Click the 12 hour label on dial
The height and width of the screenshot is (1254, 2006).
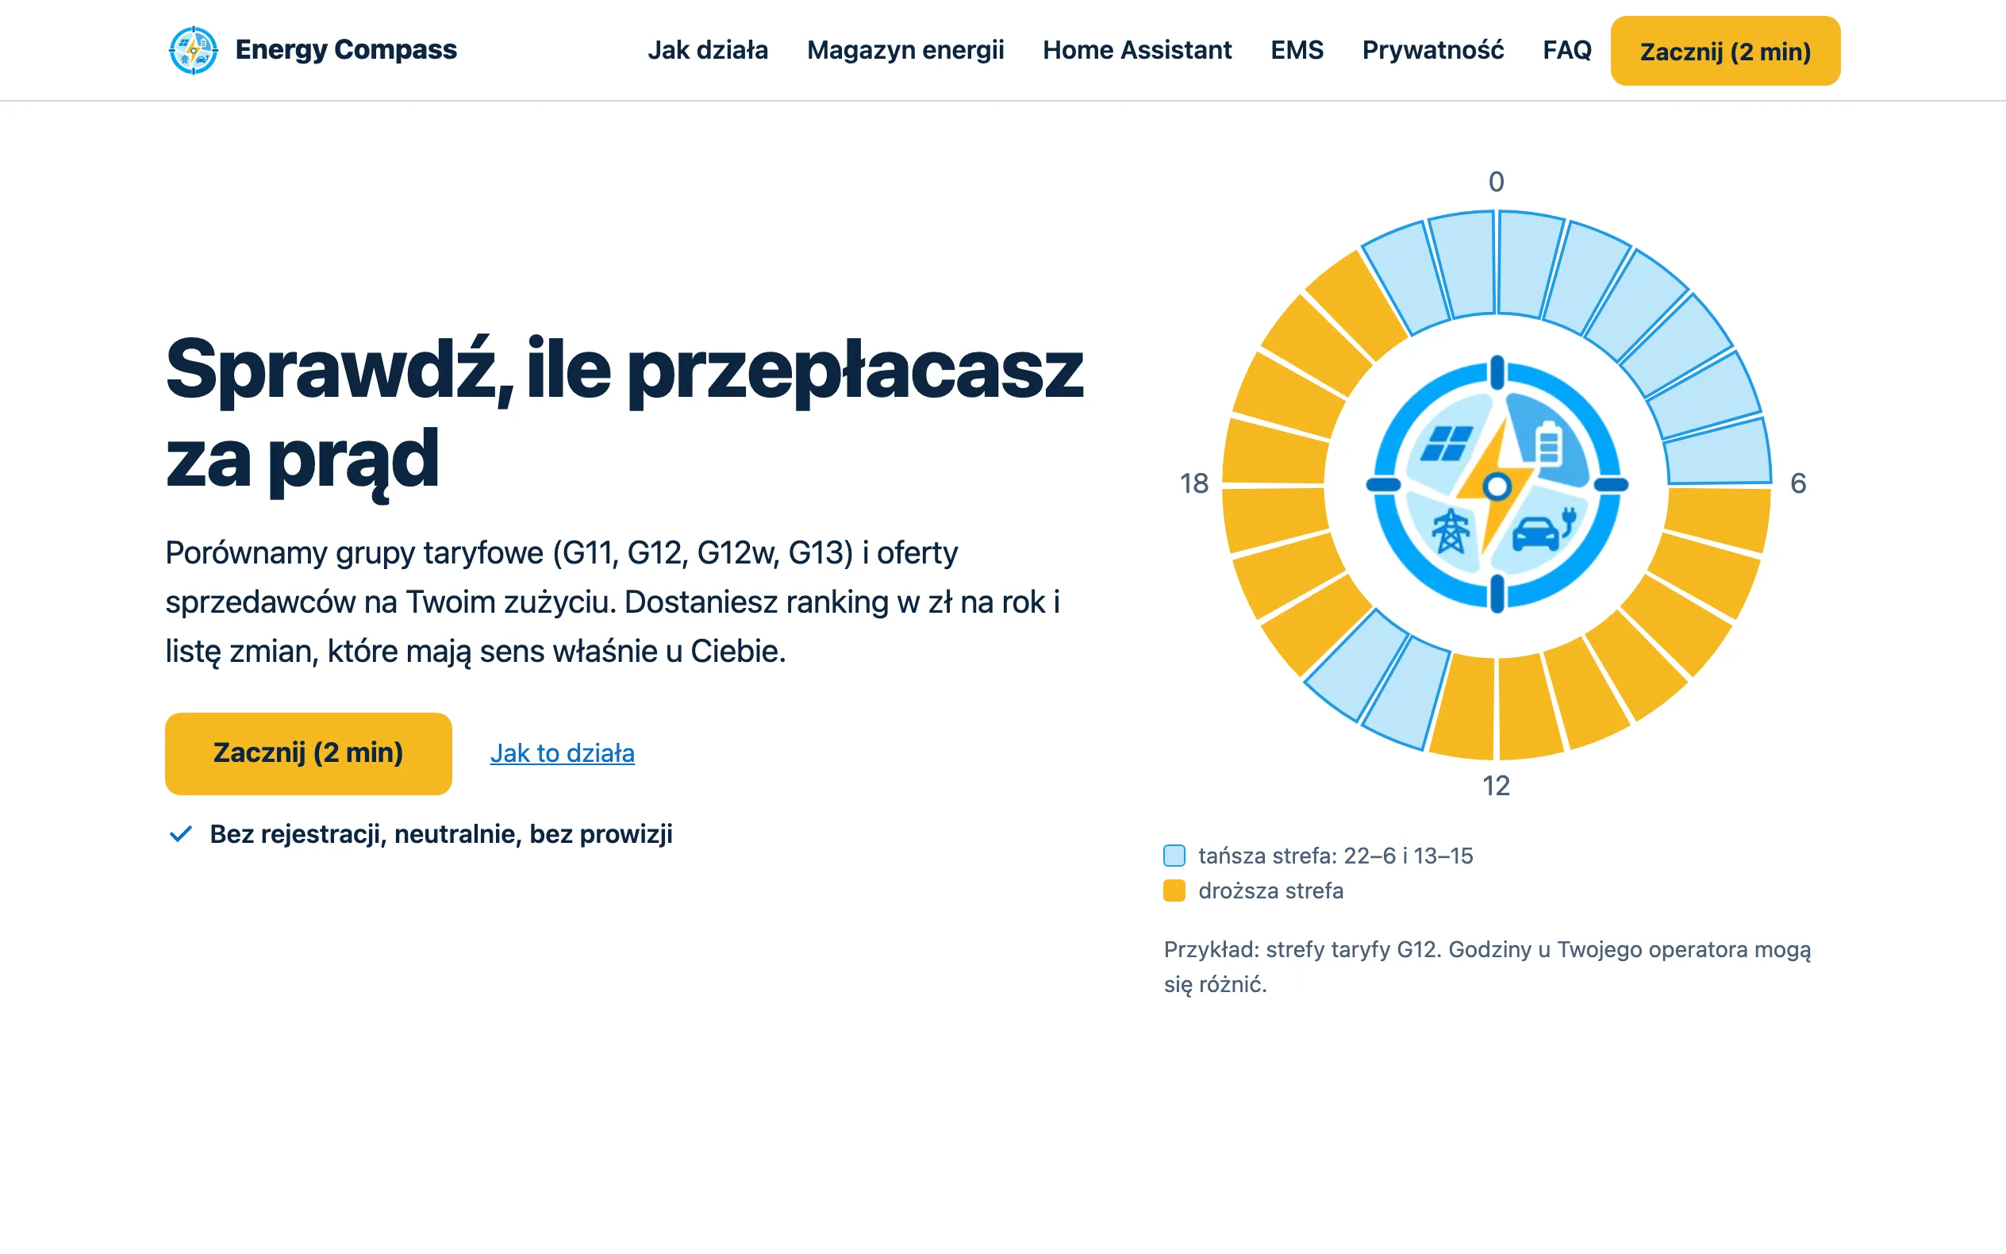click(1497, 786)
